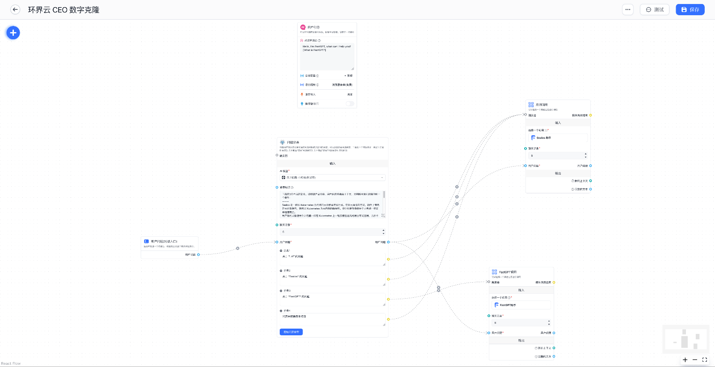Toggle the 猜你想问 switch in 用户引导
Screen dimensions: 715x367
pyautogui.click(x=349, y=104)
